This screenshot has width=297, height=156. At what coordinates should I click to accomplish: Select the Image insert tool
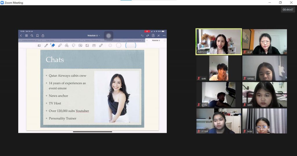tap(87, 45)
